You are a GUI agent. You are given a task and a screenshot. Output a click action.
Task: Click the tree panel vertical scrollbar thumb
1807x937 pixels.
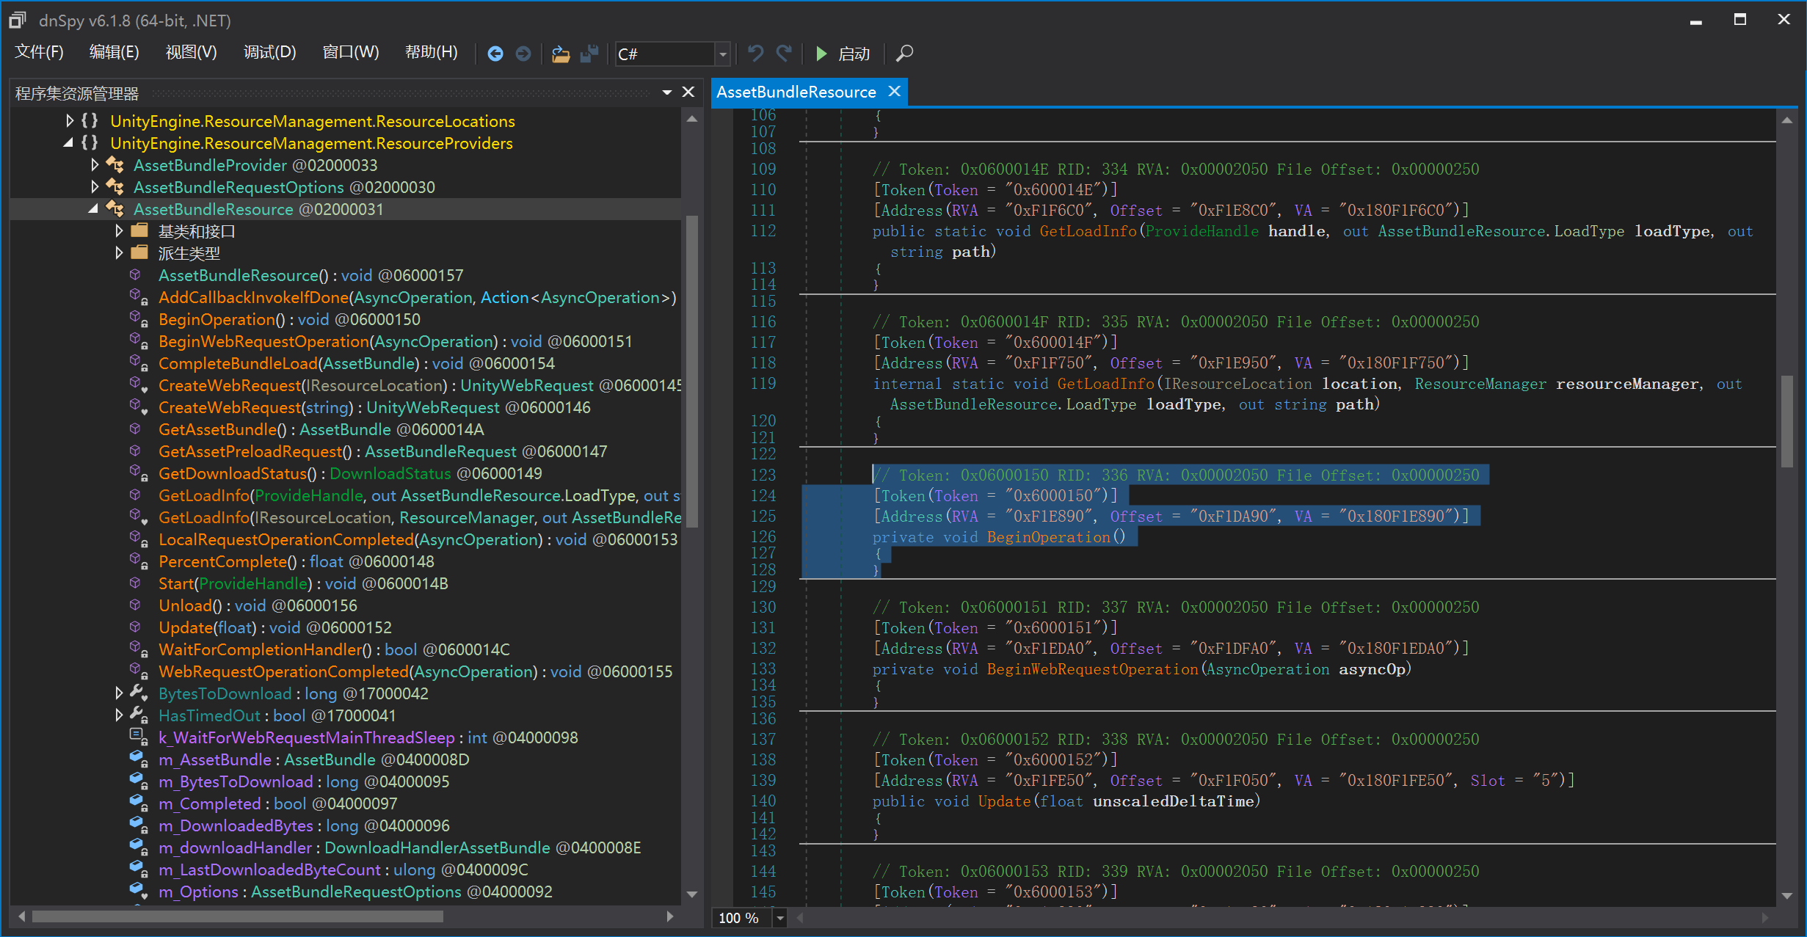[691, 371]
